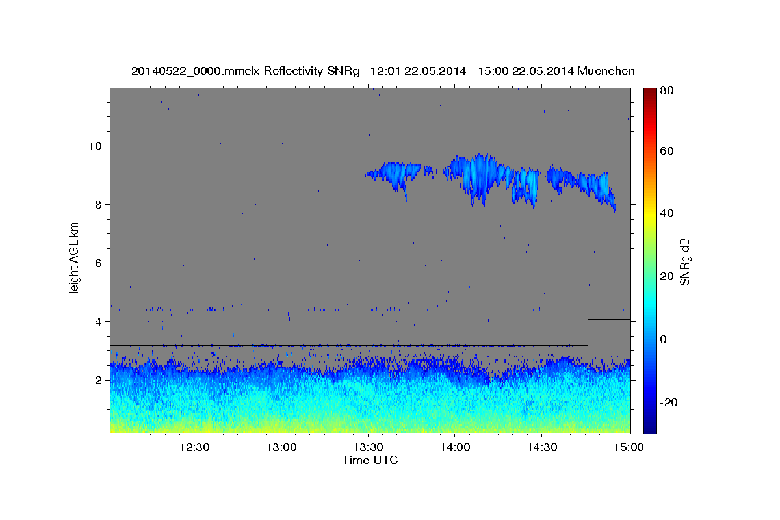Click the 14:00 time tick label
The image size is (780, 520).
455,447
